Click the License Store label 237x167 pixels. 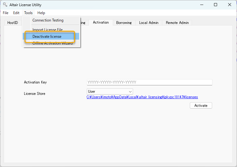click(34, 94)
